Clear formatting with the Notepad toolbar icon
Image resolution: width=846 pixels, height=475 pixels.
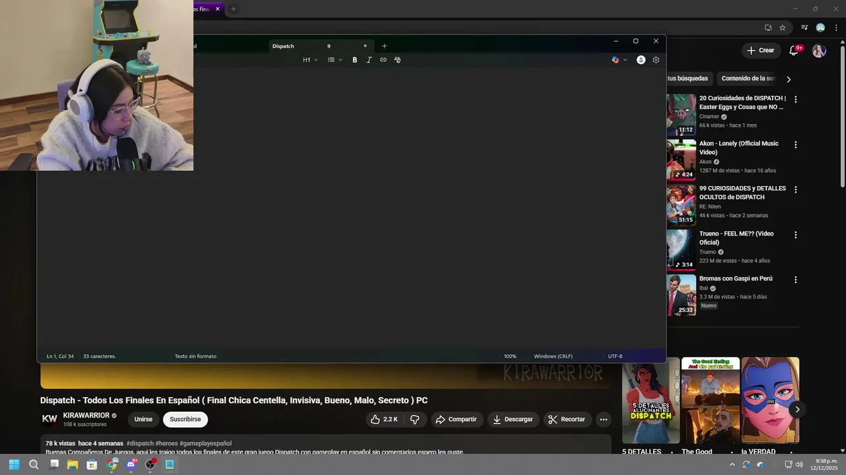tap(397, 60)
